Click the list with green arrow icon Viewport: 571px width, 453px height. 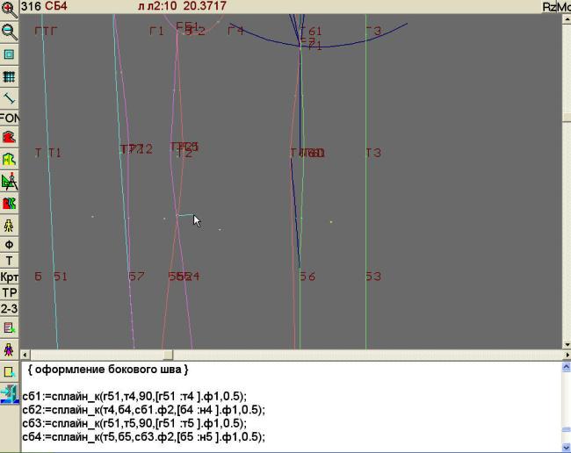[x=9, y=327]
